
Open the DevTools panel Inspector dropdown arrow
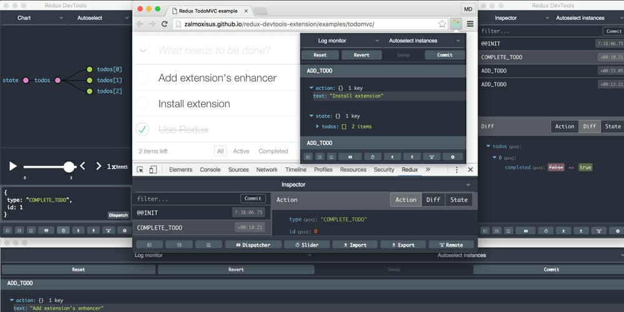(468, 185)
